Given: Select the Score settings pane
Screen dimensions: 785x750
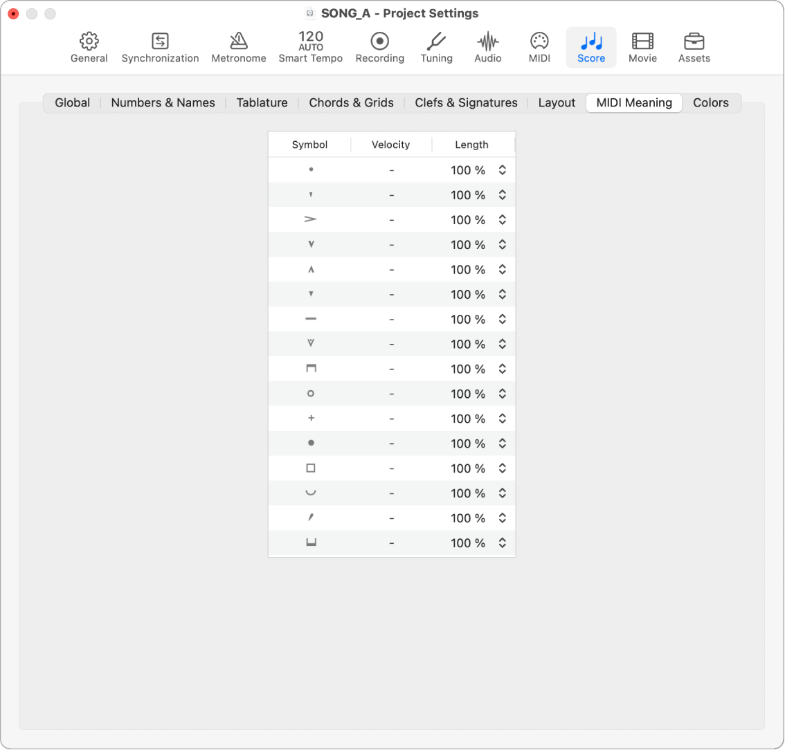Looking at the screenshot, I should (x=591, y=48).
